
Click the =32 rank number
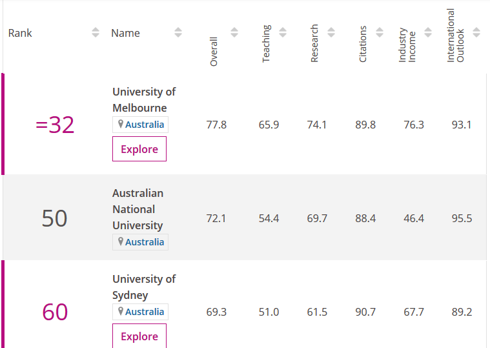(x=55, y=125)
